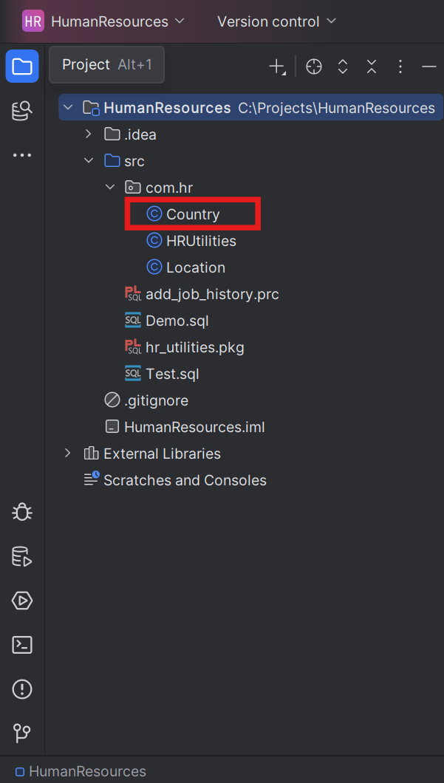The height and width of the screenshot is (783, 444).
Task: Click the More Tool Windows ellipsis icon
Action: pos(21,154)
